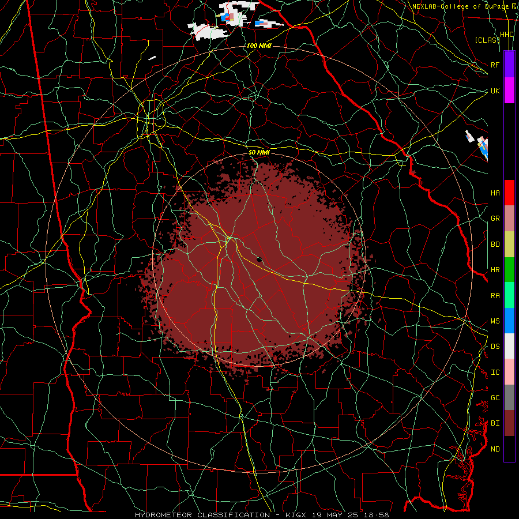The image size is (519, 519).
Task: Click the 50 NMI range ring label
Action: (x=259, y=152)
